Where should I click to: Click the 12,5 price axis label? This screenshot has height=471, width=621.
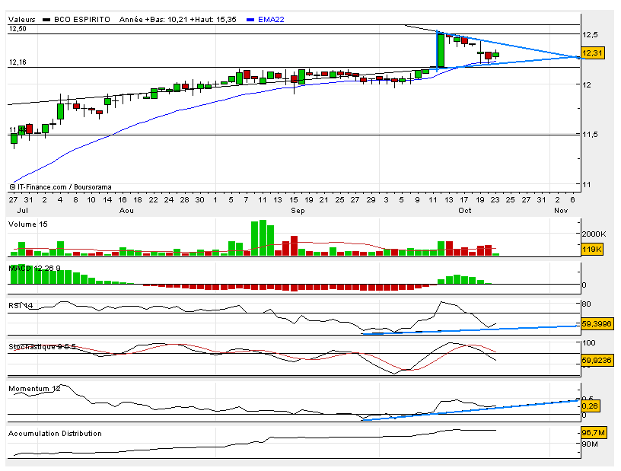(x=590, y=35)
